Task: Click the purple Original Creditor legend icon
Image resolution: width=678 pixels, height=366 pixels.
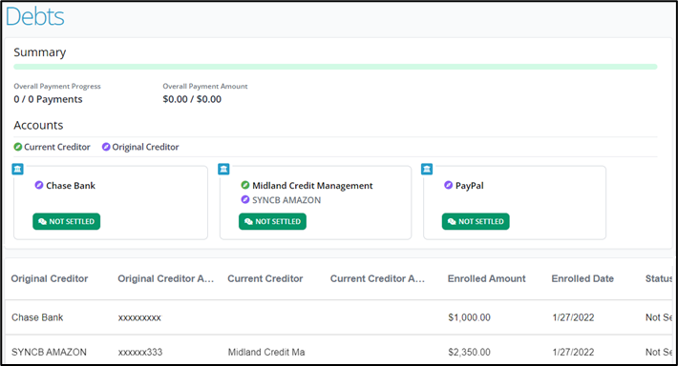Action: pos(106,147)
